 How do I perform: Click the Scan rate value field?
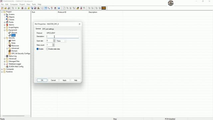(x=50, y=41)
